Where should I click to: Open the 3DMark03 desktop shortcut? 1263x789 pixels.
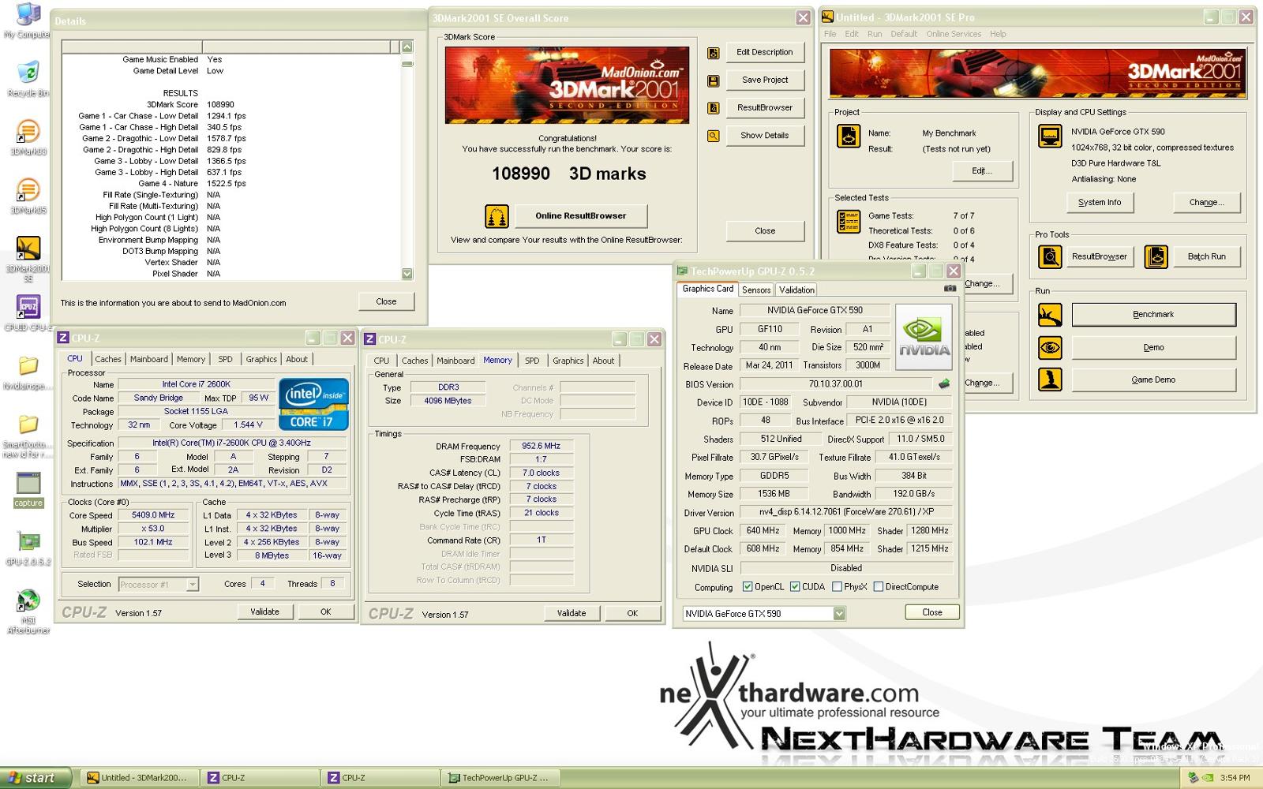(x=28, y=136)
